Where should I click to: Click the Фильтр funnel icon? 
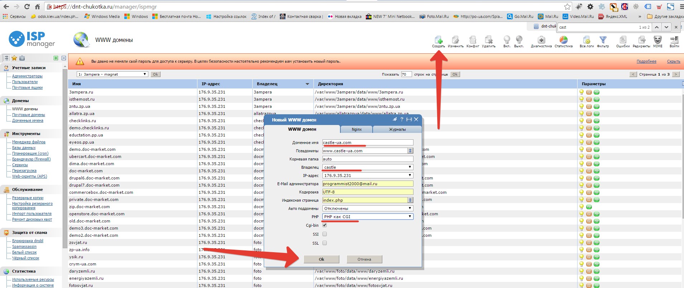pyautogui.click(x=603, y=40)
